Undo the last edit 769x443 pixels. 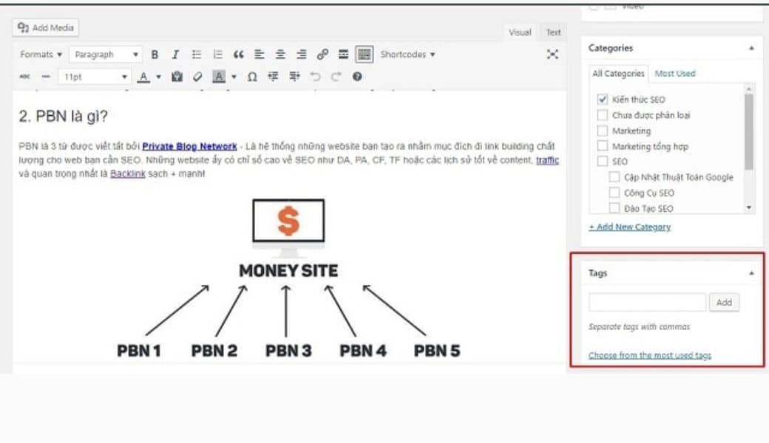315,76
